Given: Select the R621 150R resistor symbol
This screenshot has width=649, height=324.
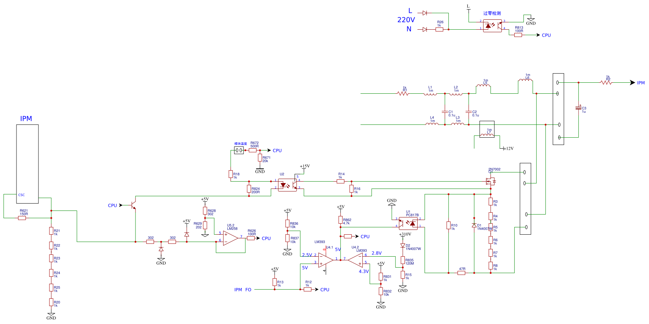Looking at the screenshot, I should pos(22,218).
